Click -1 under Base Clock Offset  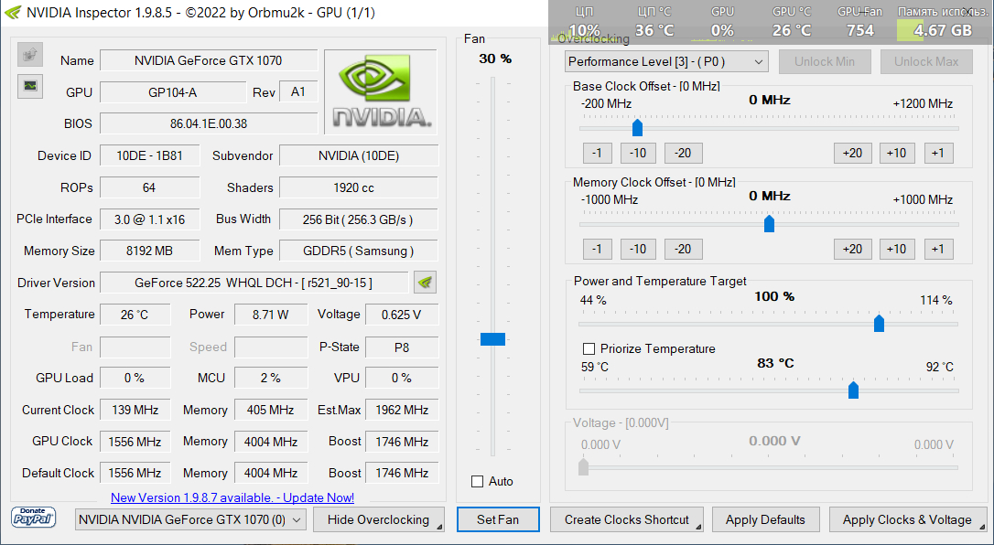click(x=597, y=154)
